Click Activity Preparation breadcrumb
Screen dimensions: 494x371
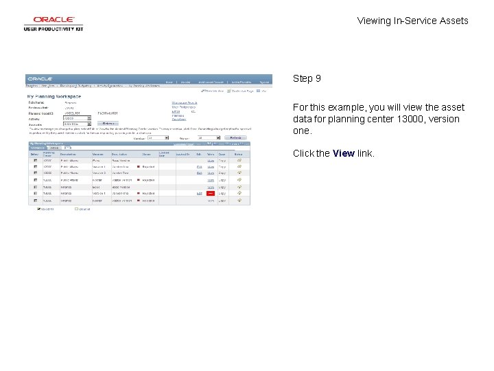[110, 86]
